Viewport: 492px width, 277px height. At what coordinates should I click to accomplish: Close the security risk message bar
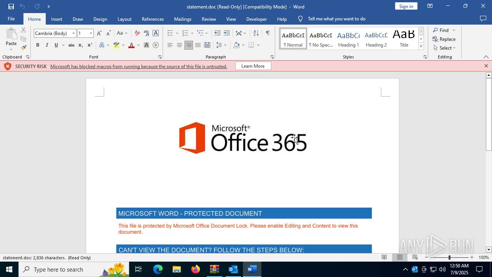[486, 66]
